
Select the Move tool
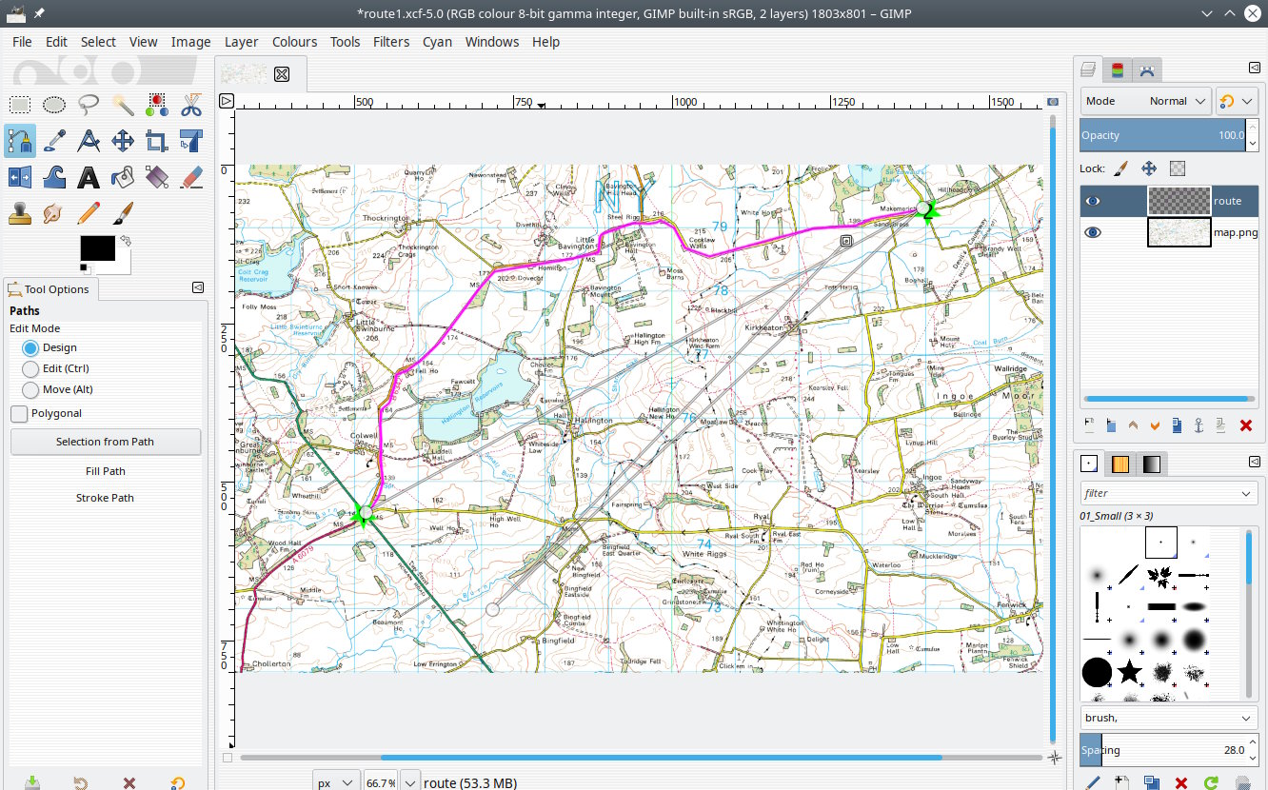[123, 141]
